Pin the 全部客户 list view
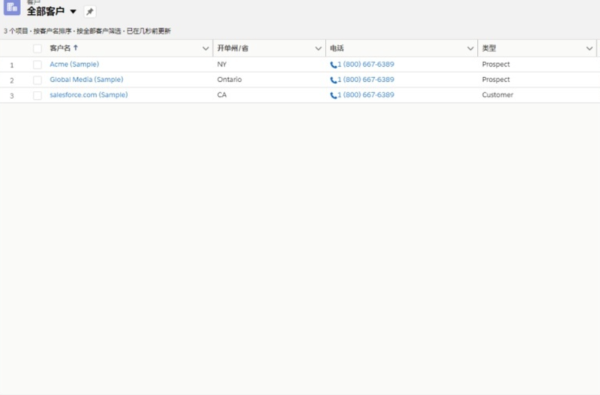 tap(89, 11)
